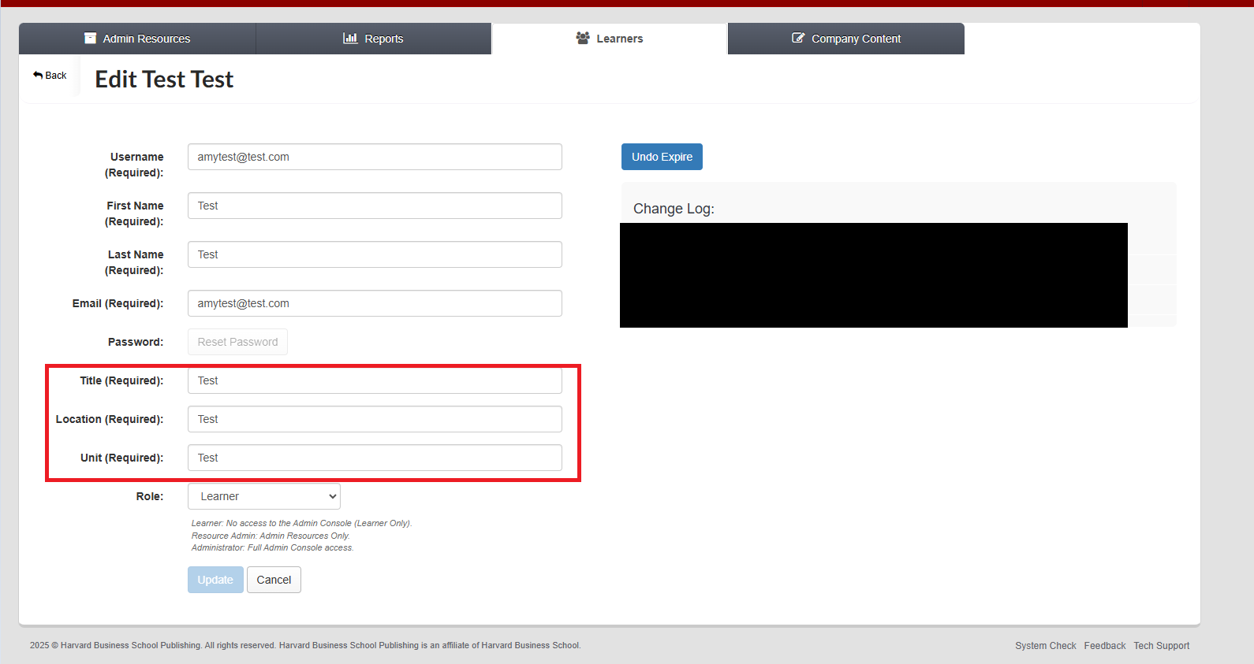Click the Reports bar chart icon
The image size is (1254, 664).
coord(350,38)
